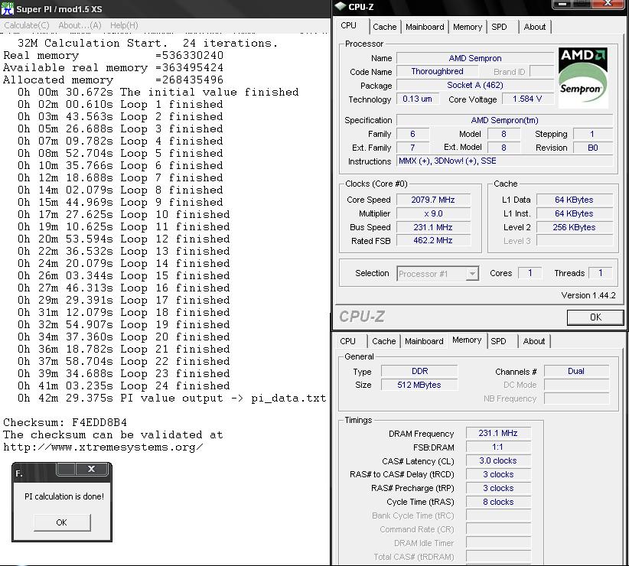Click the Core Speed 2079.7 MHz value
Screen dimensions: 629x566
(433, 200)
